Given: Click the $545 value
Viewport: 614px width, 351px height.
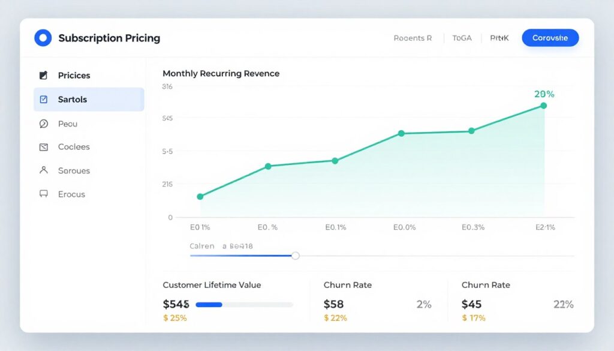Looking at the screenshot, I should [x=176, y=304].
